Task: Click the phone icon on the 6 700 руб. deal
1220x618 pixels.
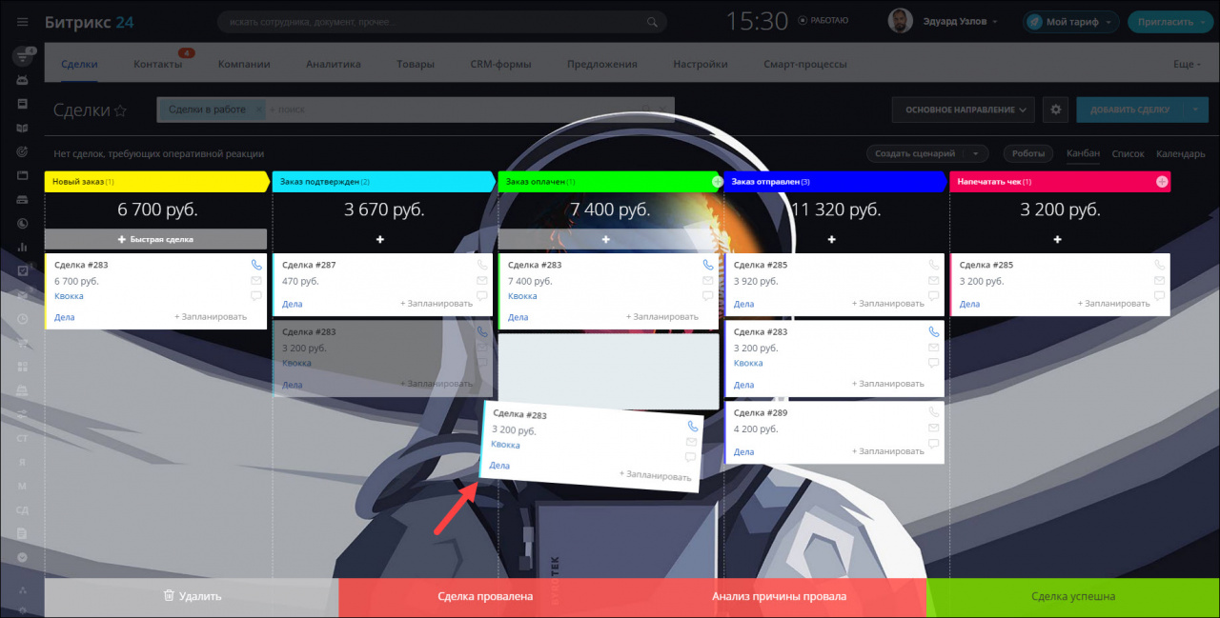Action: (x=256, y=265)
